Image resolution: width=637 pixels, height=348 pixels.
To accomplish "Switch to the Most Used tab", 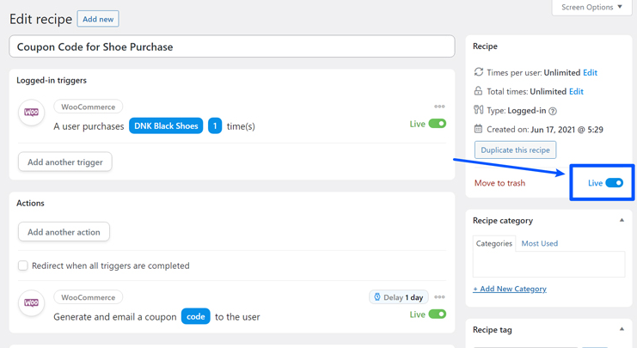I will [539, 243].
